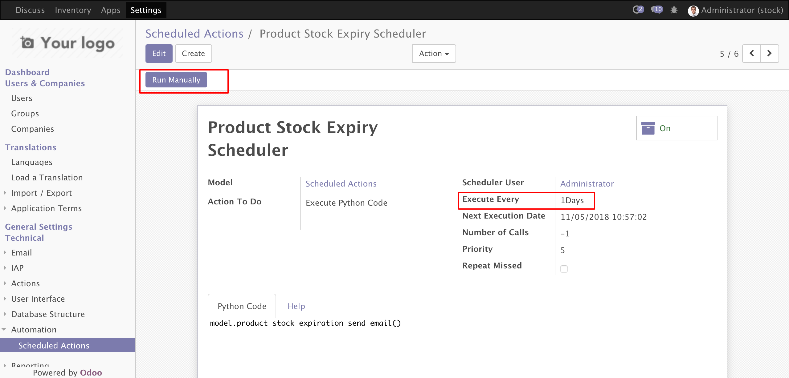Go to next record with right arrow
The height and width of the screenshot is (378, 789).
(x=769, y=54)
